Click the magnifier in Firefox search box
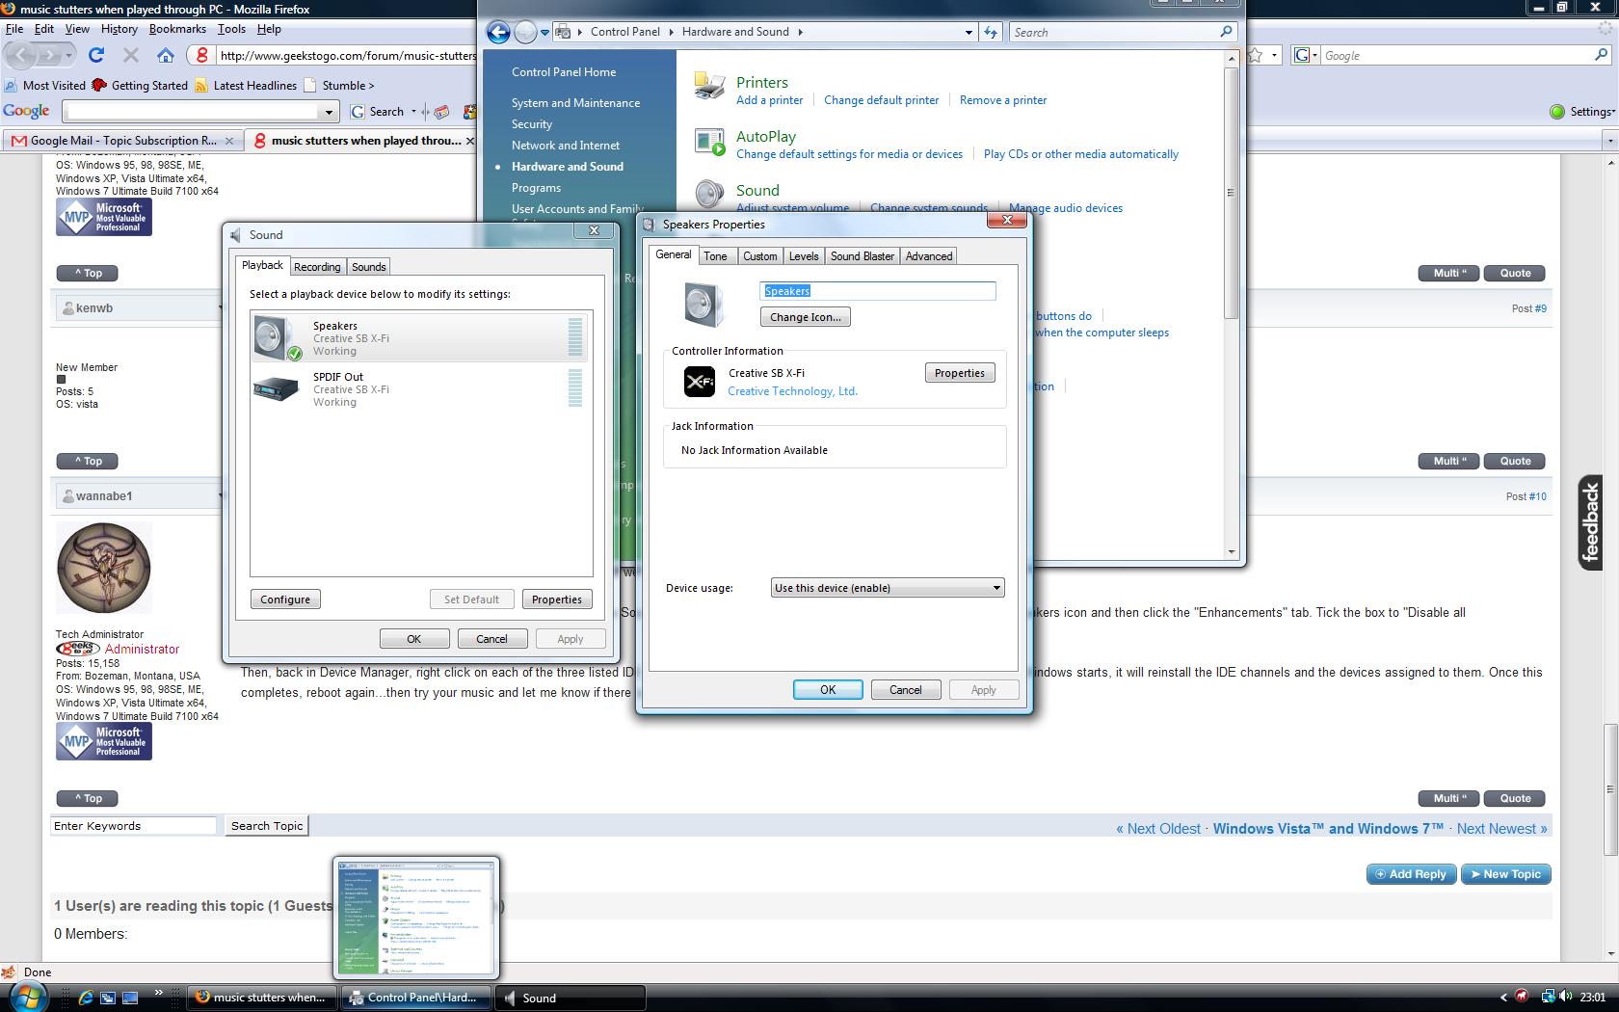This screenshot has height=1012, width=1619. click(1601, 55)
